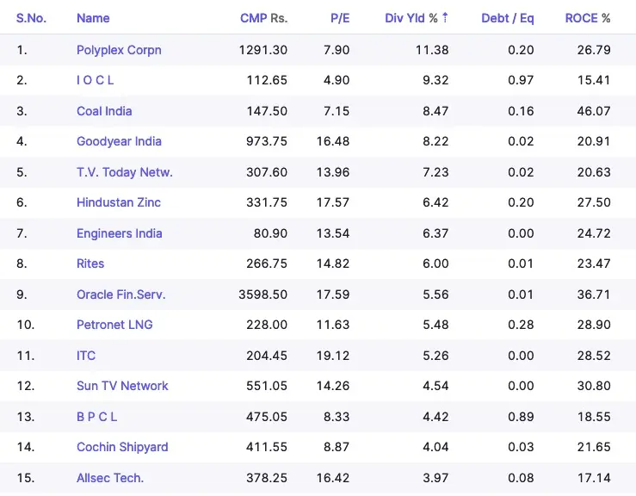Open the ITC company link

[86, 356]
